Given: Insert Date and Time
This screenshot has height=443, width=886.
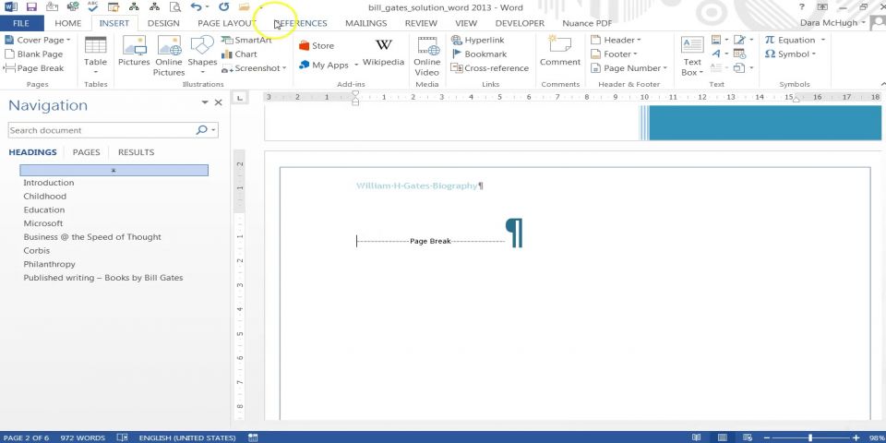Looking at the screenshot, I should (x=739, y=54).
